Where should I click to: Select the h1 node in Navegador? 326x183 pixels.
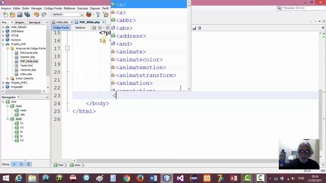point(22,123)
